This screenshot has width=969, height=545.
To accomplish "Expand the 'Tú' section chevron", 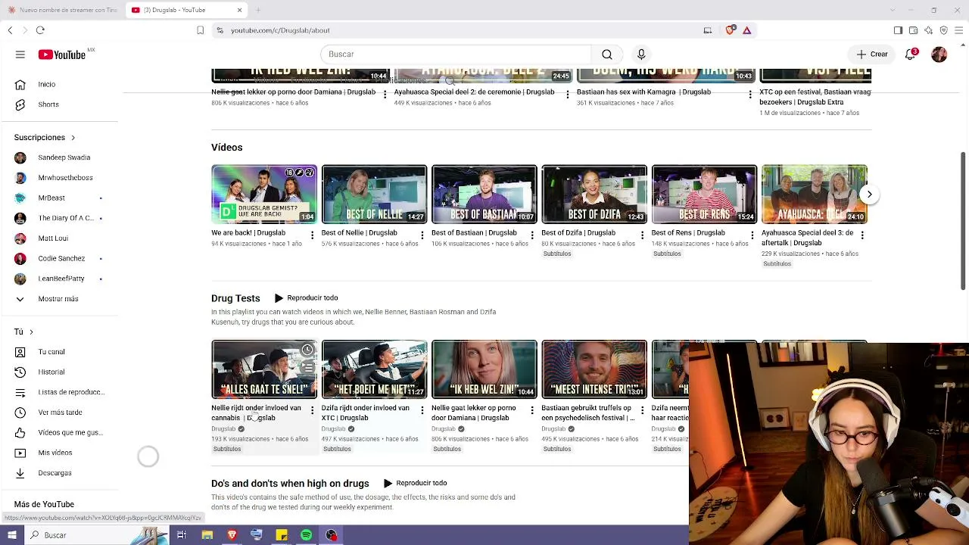I will click(x=31, y=332).
